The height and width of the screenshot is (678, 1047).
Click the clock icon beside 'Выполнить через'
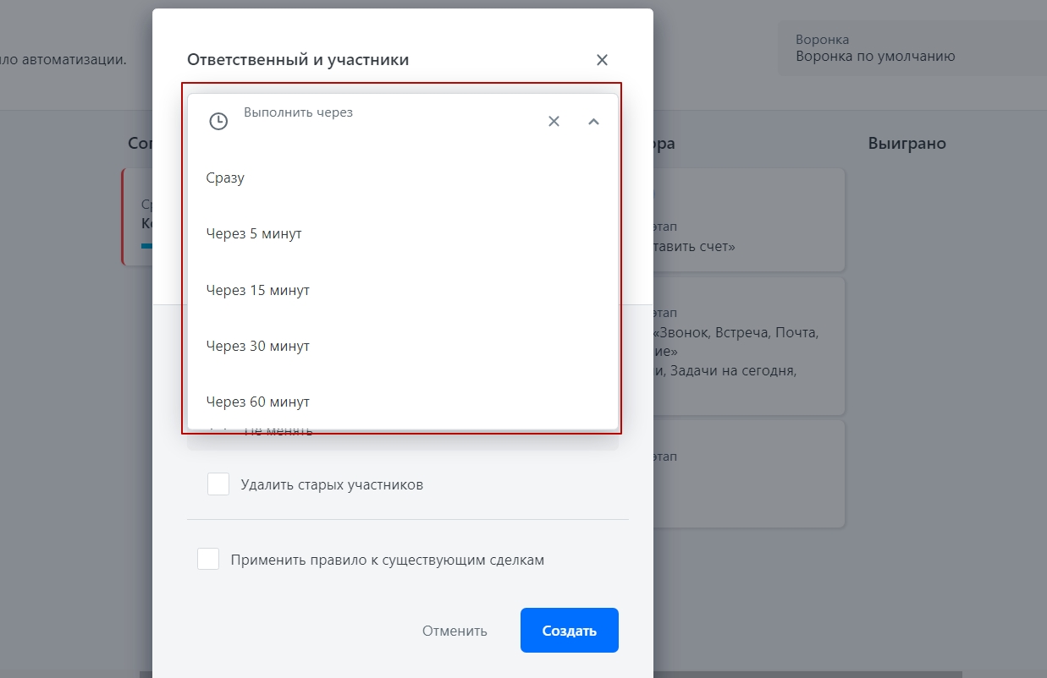(218, 121)
